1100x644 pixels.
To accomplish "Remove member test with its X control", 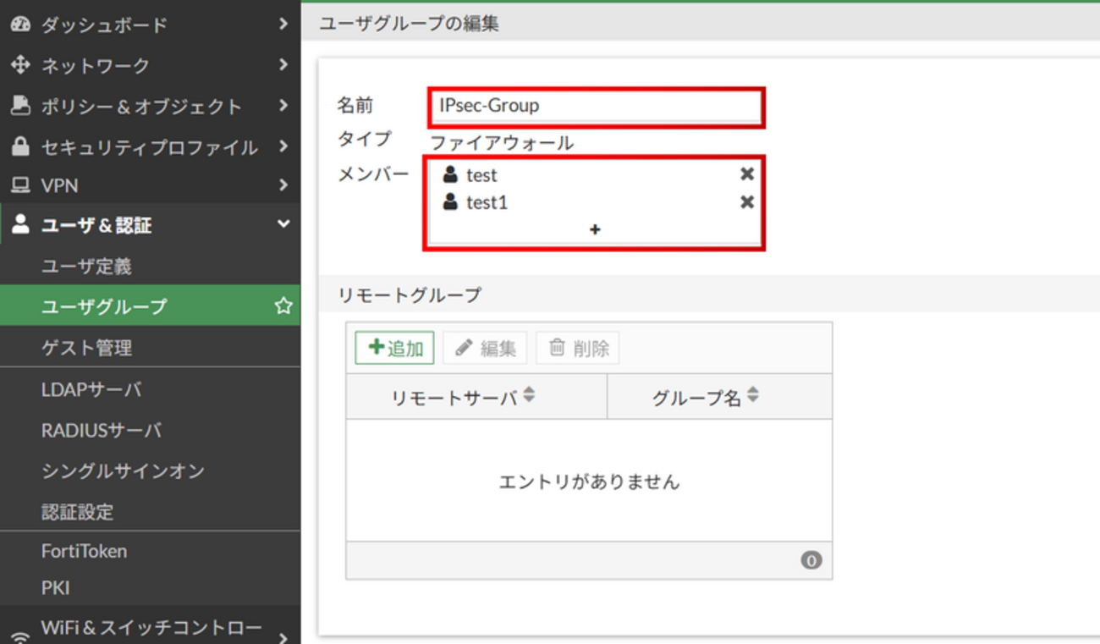I will pyautogui.click(x=746, y=174).
